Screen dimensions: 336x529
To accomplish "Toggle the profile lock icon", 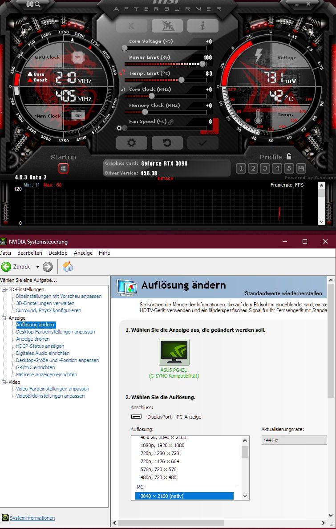I will pyautogui.click(x=289, y=156).
